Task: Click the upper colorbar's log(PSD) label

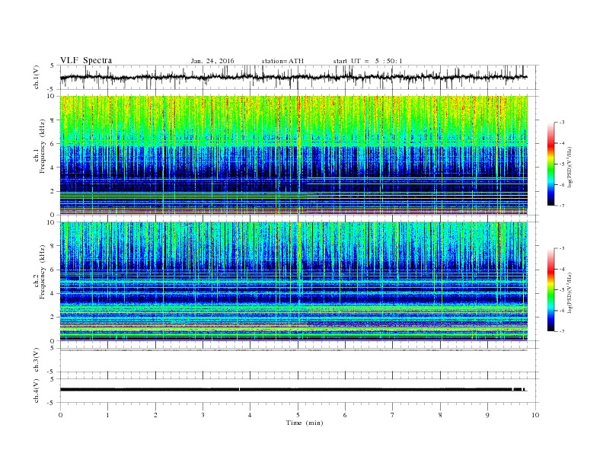Action: tap(570, 167)
